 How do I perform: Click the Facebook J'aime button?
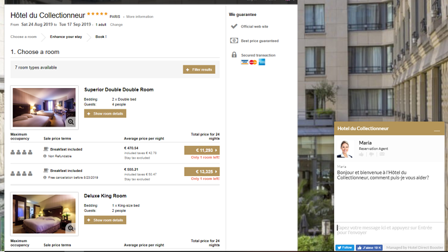(x=369, y=247)
